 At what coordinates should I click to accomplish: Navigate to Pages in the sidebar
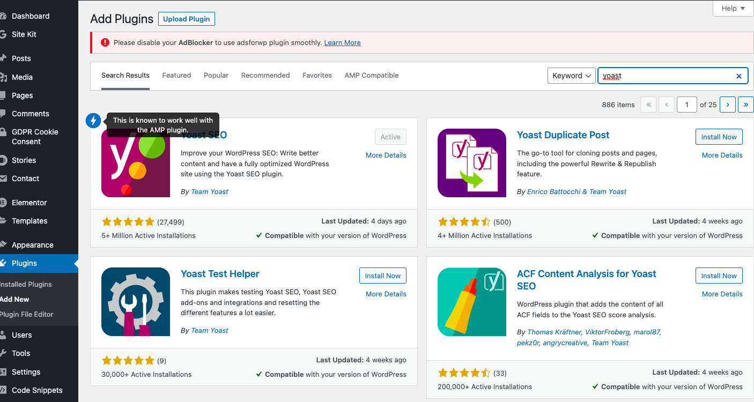tap(23, 95)
